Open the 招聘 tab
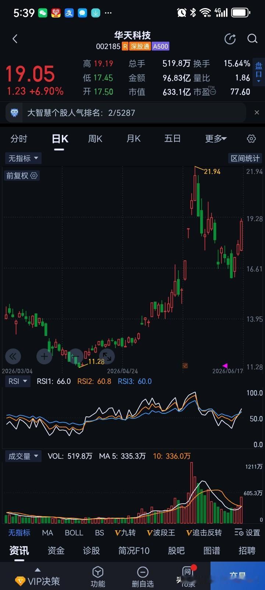 coord(247,551)
